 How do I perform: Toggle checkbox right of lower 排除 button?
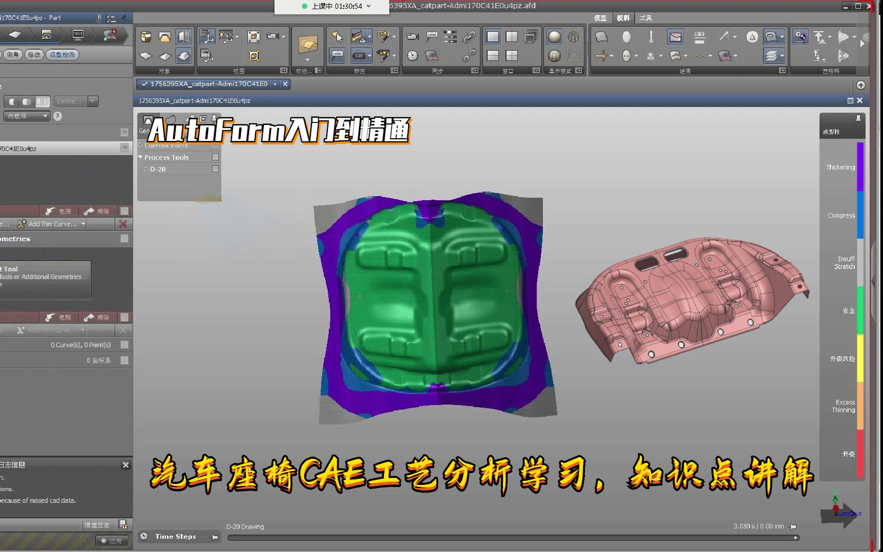(124, 317)
